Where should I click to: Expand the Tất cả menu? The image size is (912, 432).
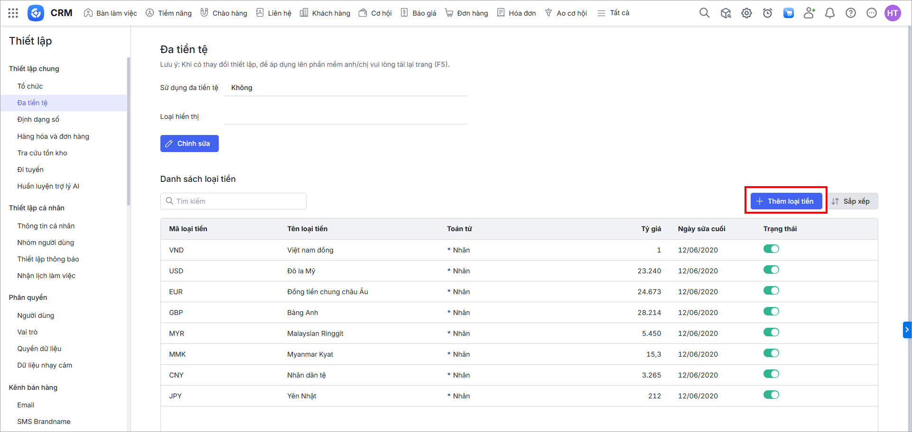coord(614,13)
